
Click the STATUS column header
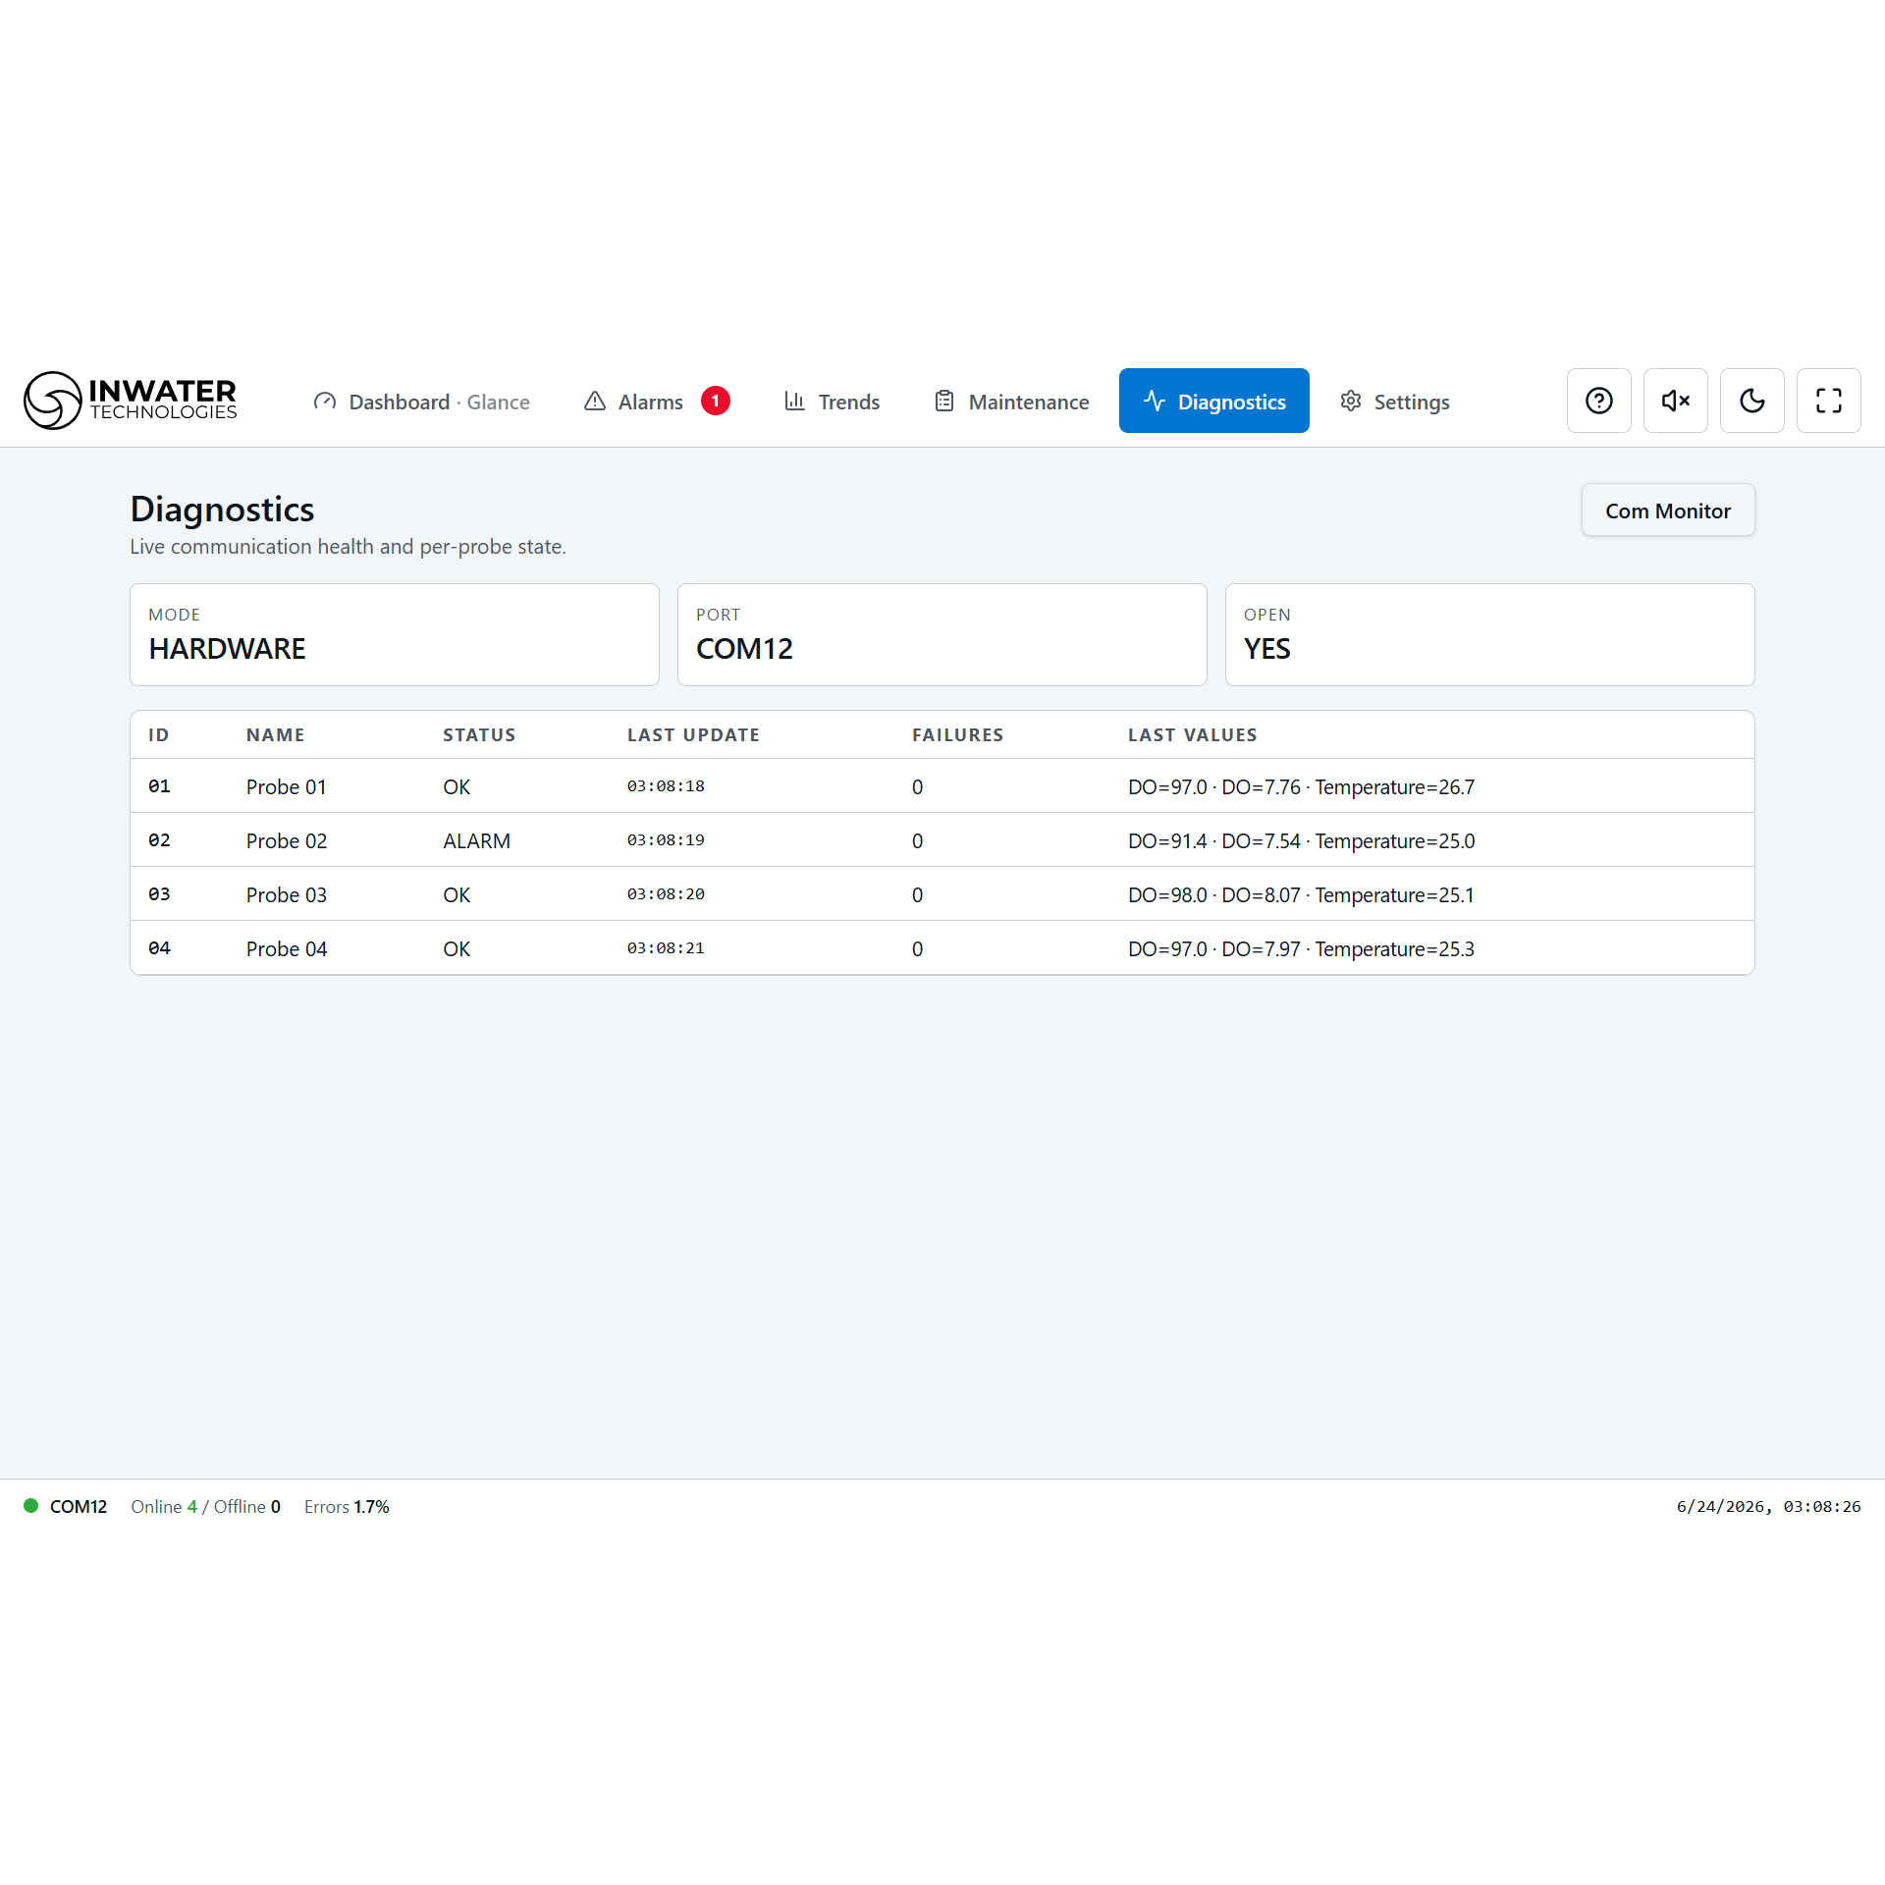[479, 735]
